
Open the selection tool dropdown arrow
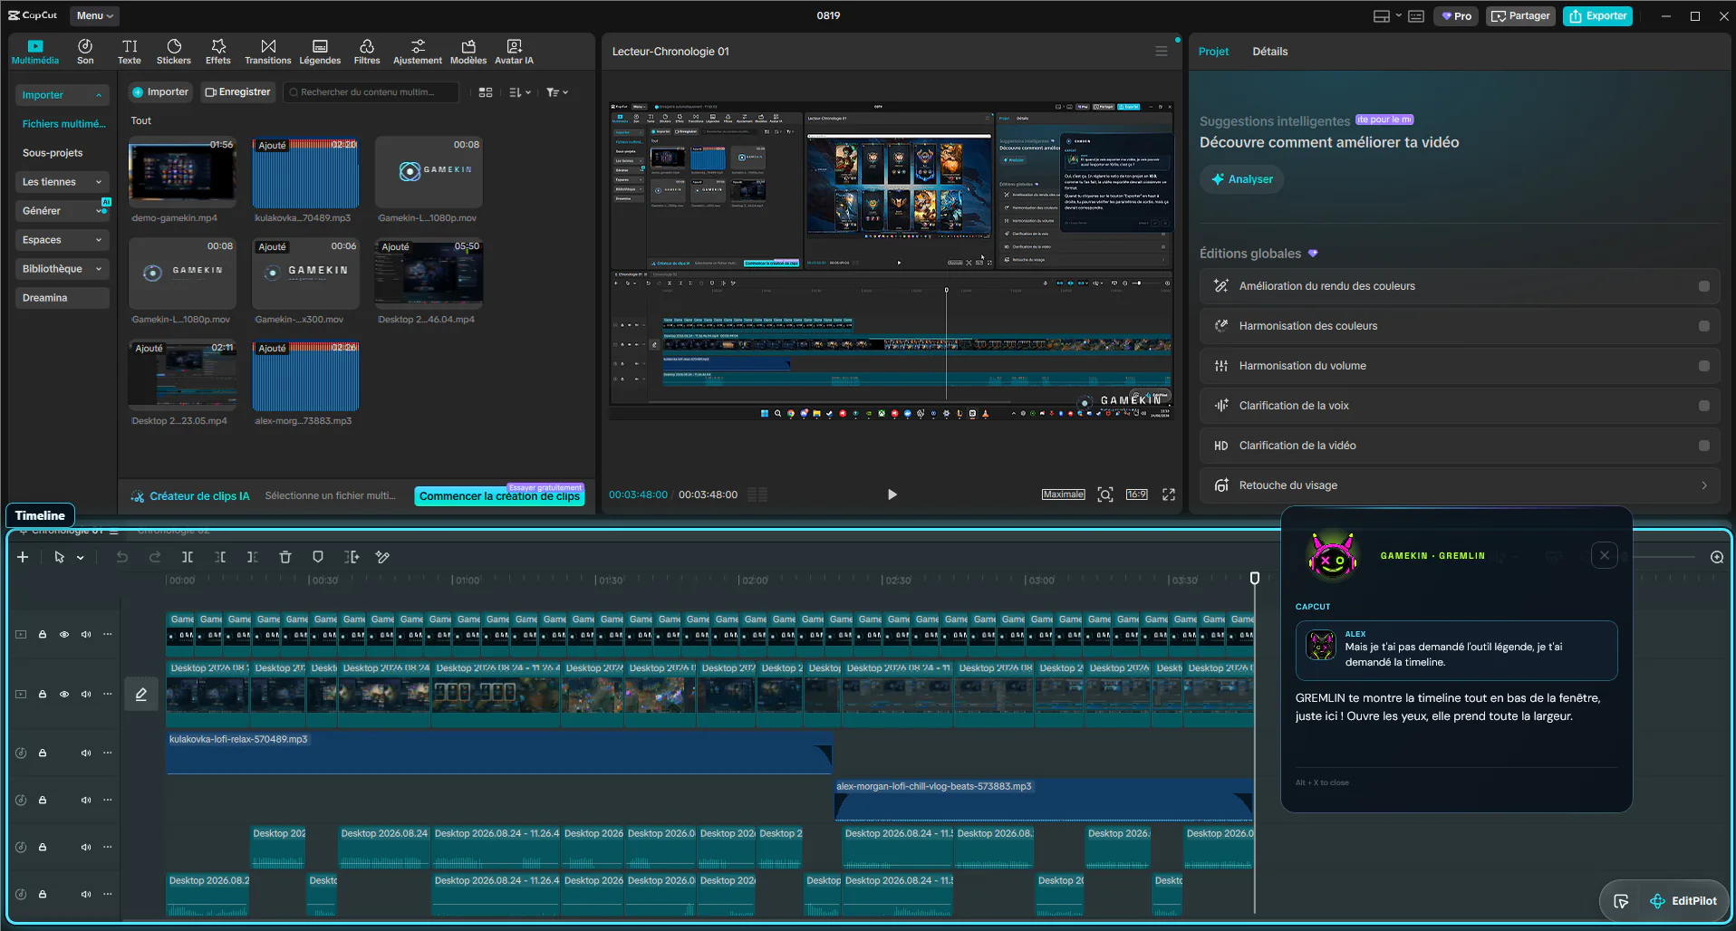[81, 558]
